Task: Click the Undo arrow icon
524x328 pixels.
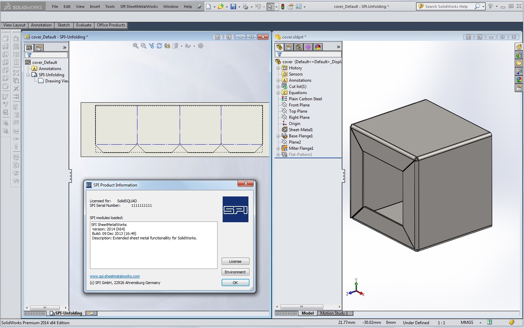Action: (x=258, y=7)
